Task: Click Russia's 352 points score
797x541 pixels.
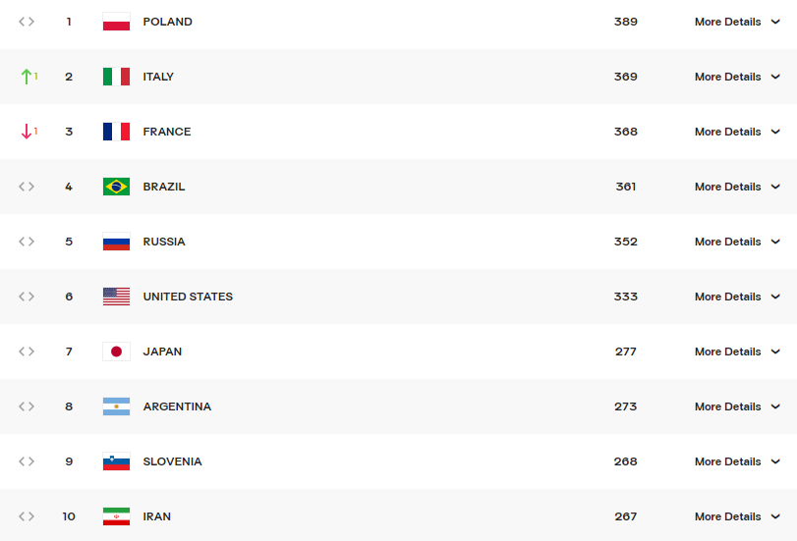Action: tap(626, 242)
